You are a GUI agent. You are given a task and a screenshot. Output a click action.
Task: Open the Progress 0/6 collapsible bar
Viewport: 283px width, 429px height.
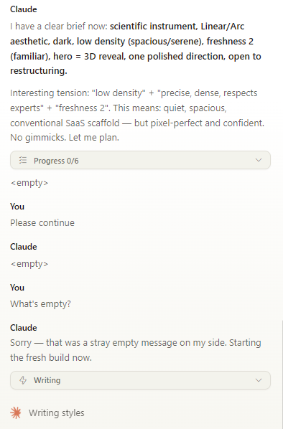pyautogui.click(x=140, y=160)
